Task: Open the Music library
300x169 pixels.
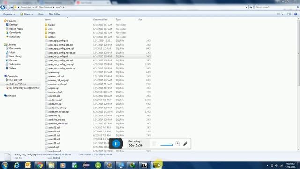Action: (13, 52)
